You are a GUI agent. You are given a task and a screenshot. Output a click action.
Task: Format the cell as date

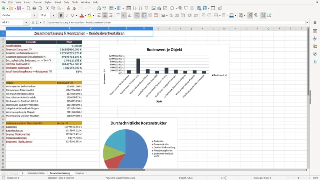pyautogui.click(x=183, y=15)
